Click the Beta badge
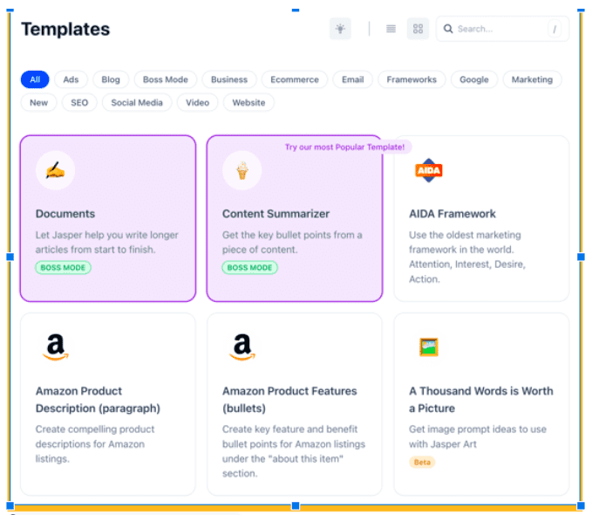Screen dimensions: 592x515 422,462
